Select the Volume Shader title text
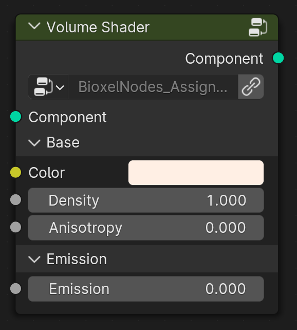Viewport: 297px width, 330px height. 98,27
